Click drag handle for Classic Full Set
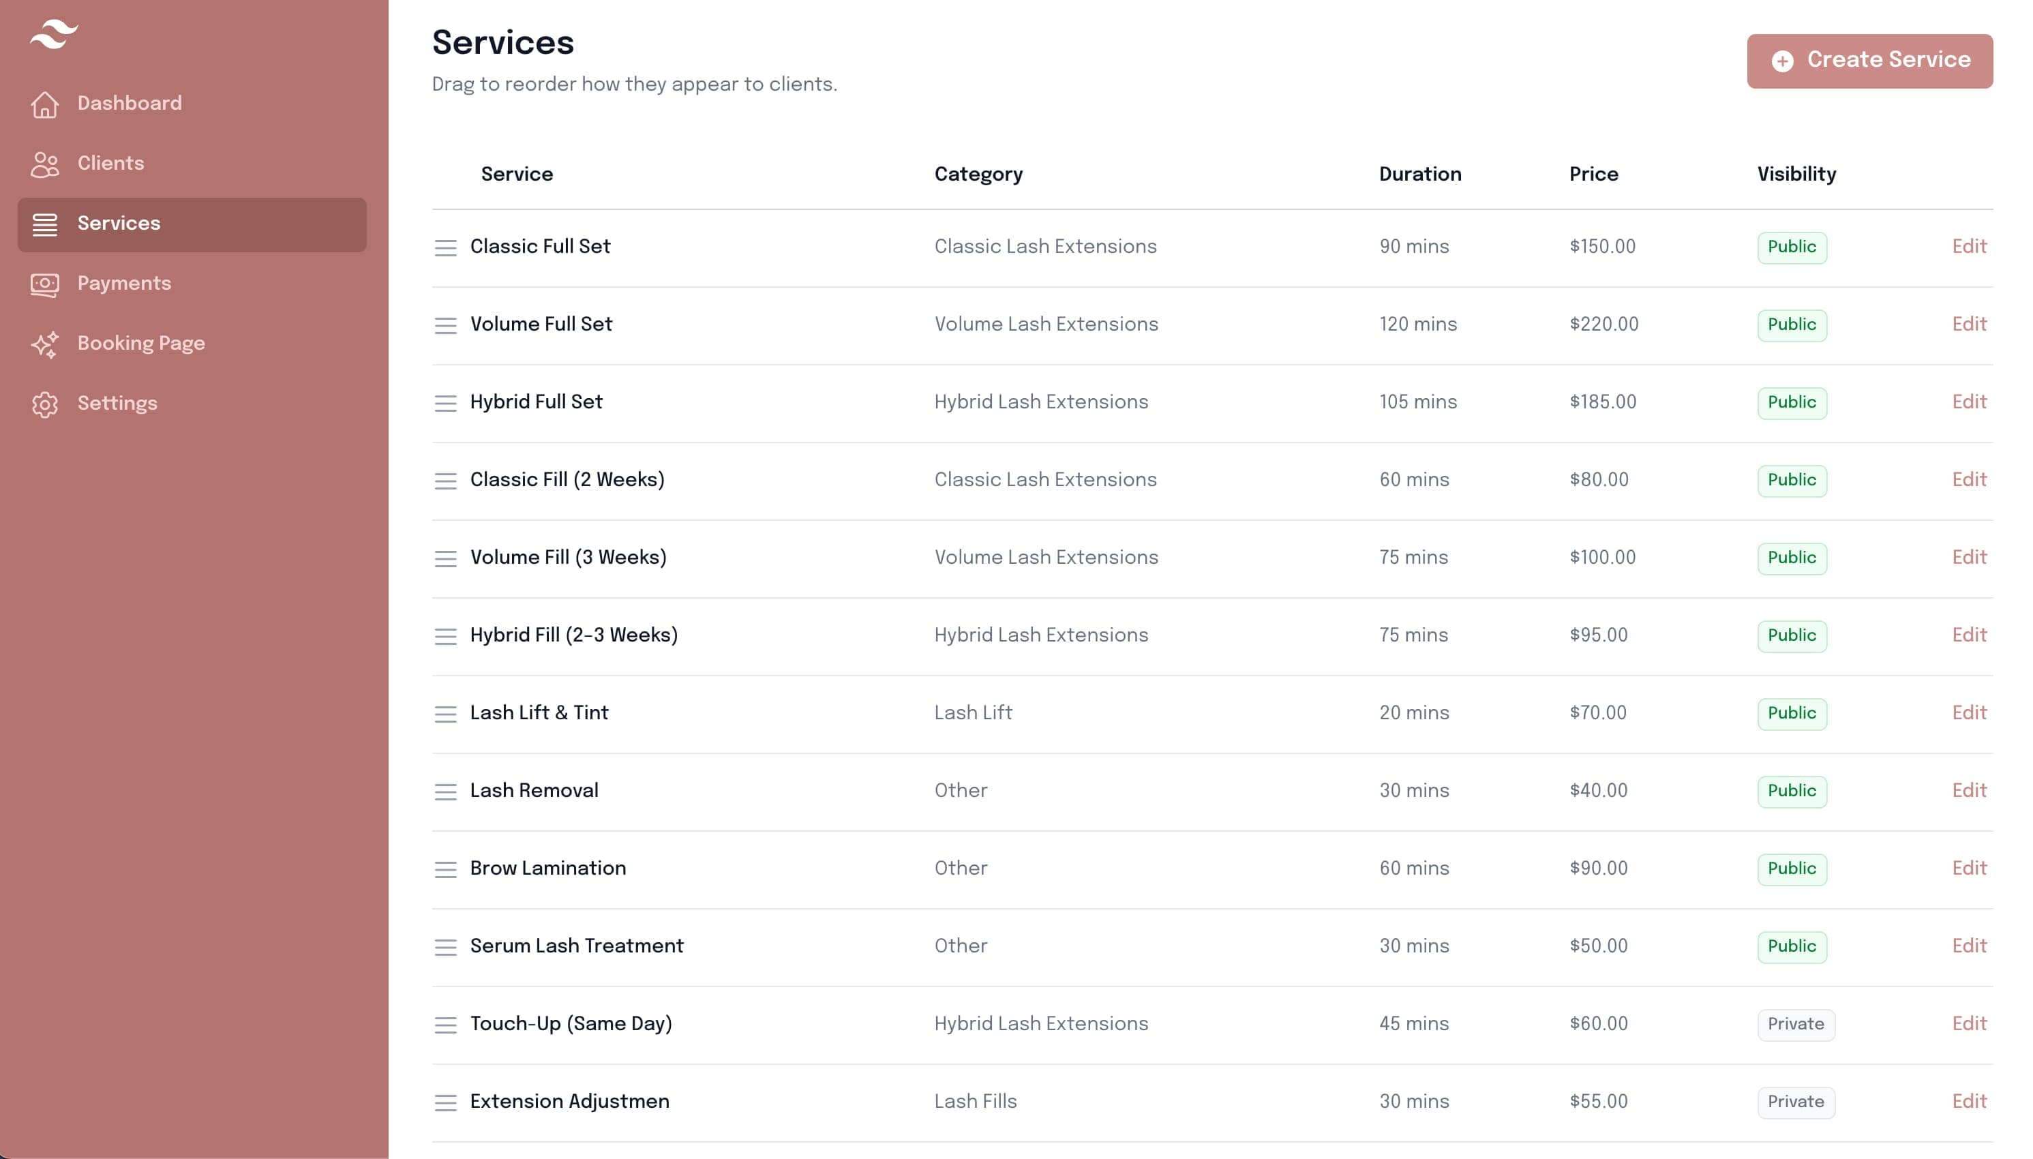 [x=445, y=247]
